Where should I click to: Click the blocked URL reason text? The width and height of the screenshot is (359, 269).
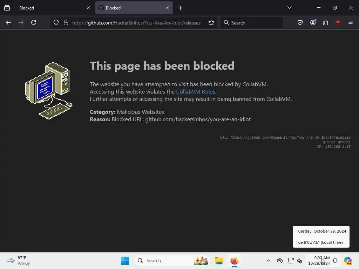[181, 119]
